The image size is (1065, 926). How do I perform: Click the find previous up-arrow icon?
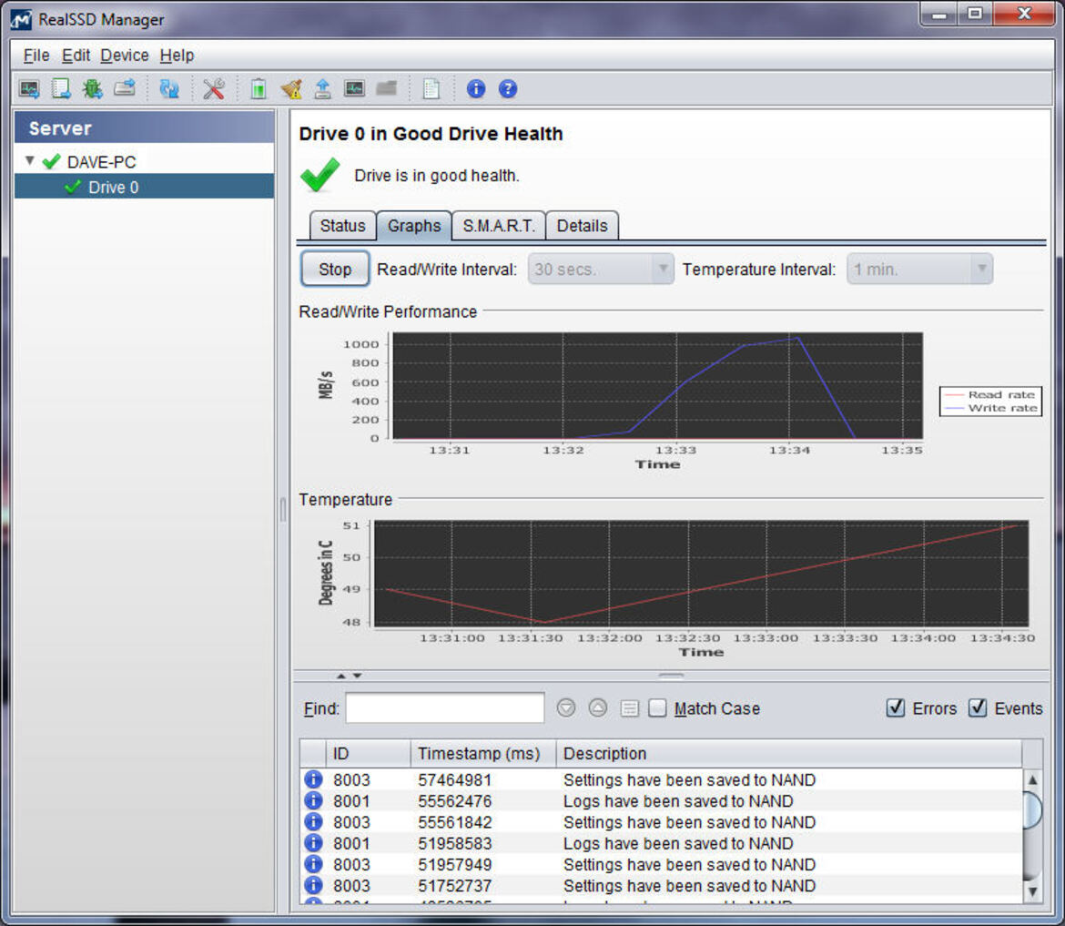tap(597, 708)
